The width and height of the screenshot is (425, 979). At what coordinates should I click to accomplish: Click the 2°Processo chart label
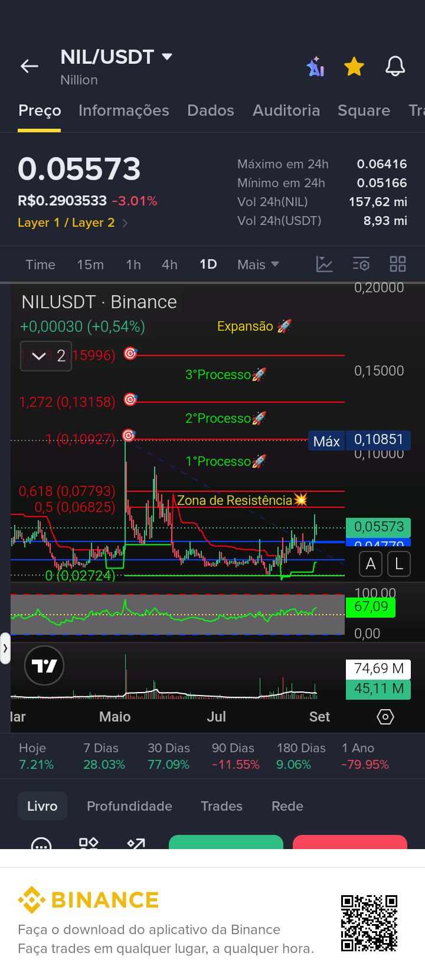(x=225, y=418)
